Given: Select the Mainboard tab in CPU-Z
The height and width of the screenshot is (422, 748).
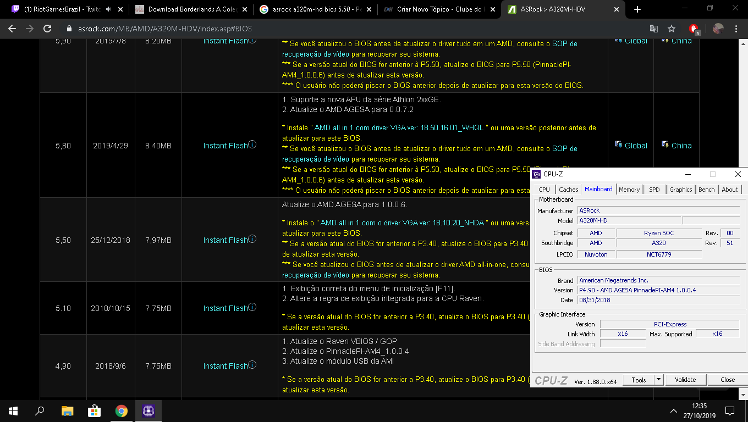Looking at the screenshot, I should click(598, 189).
